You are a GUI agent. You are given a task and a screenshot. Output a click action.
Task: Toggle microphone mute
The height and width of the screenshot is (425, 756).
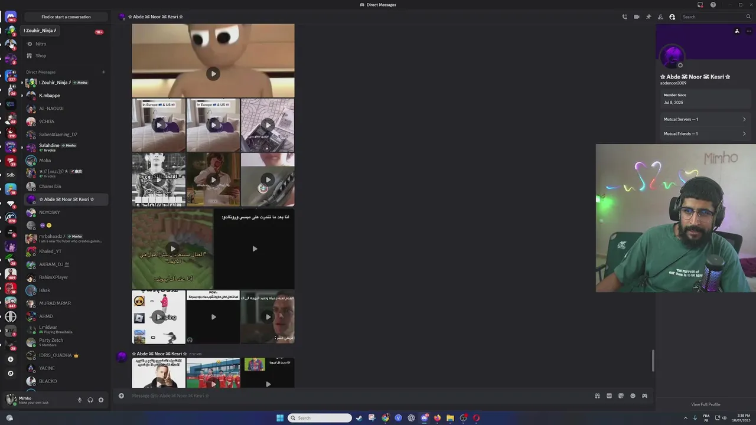(80, 400)
